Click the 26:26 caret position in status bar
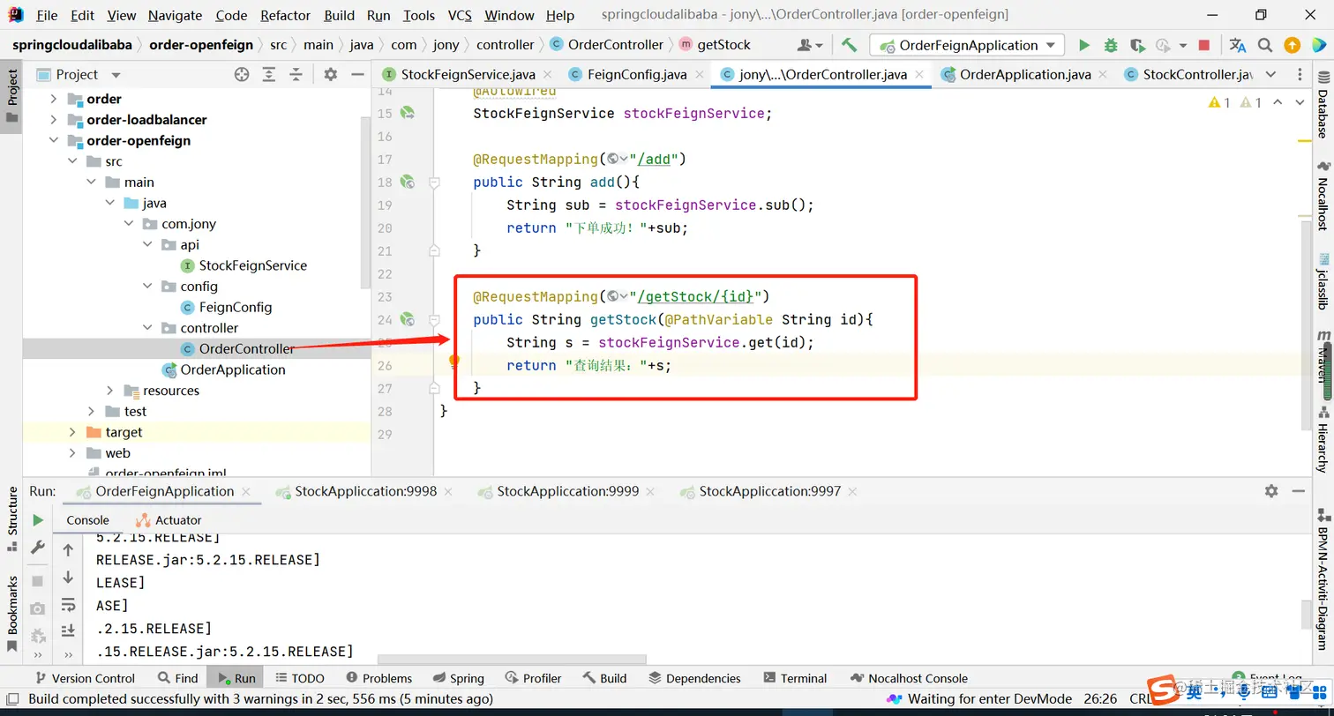 (x=1100, y=698)
